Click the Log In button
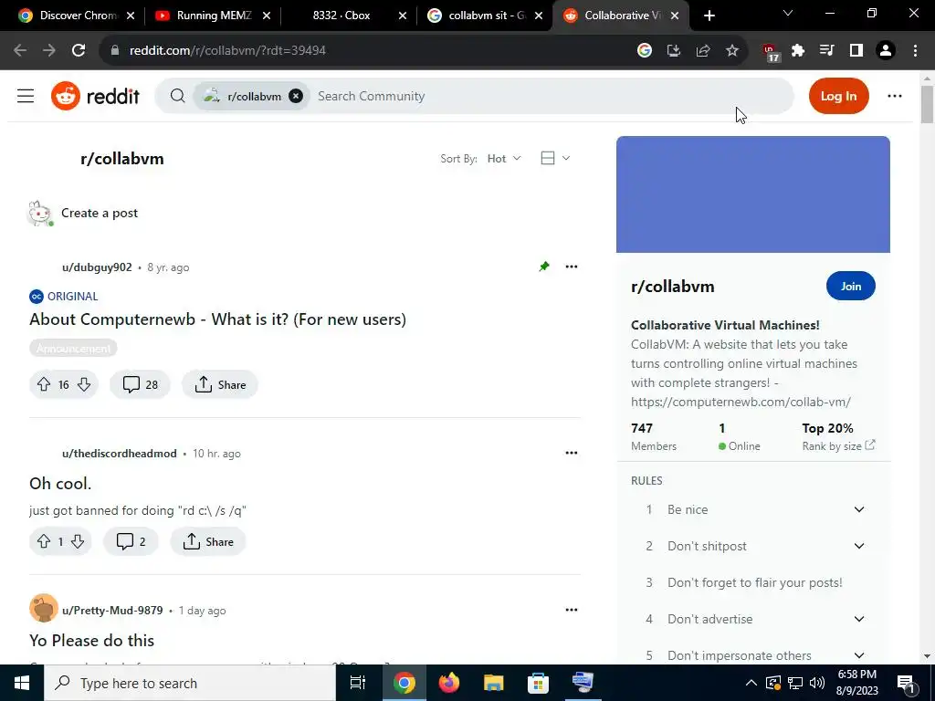Screen dimensions: 935x701 [x=838, y=96]
